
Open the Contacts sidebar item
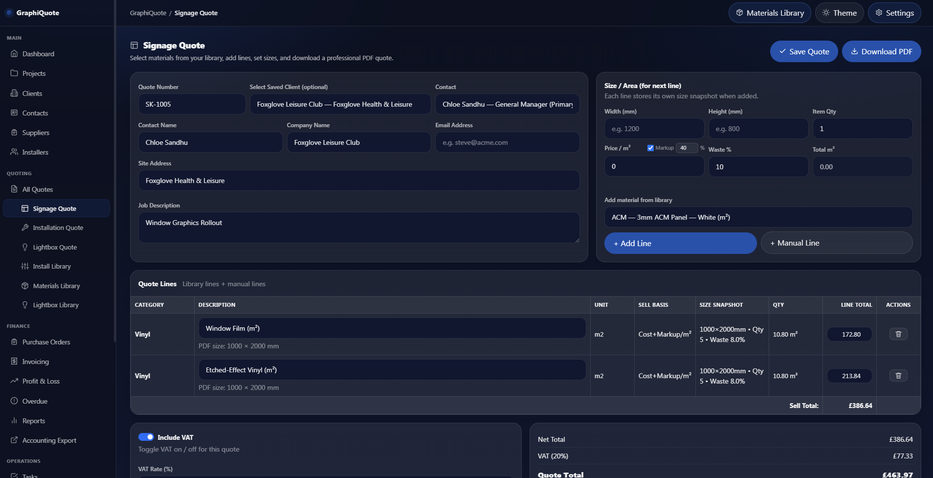coord(56,113)
